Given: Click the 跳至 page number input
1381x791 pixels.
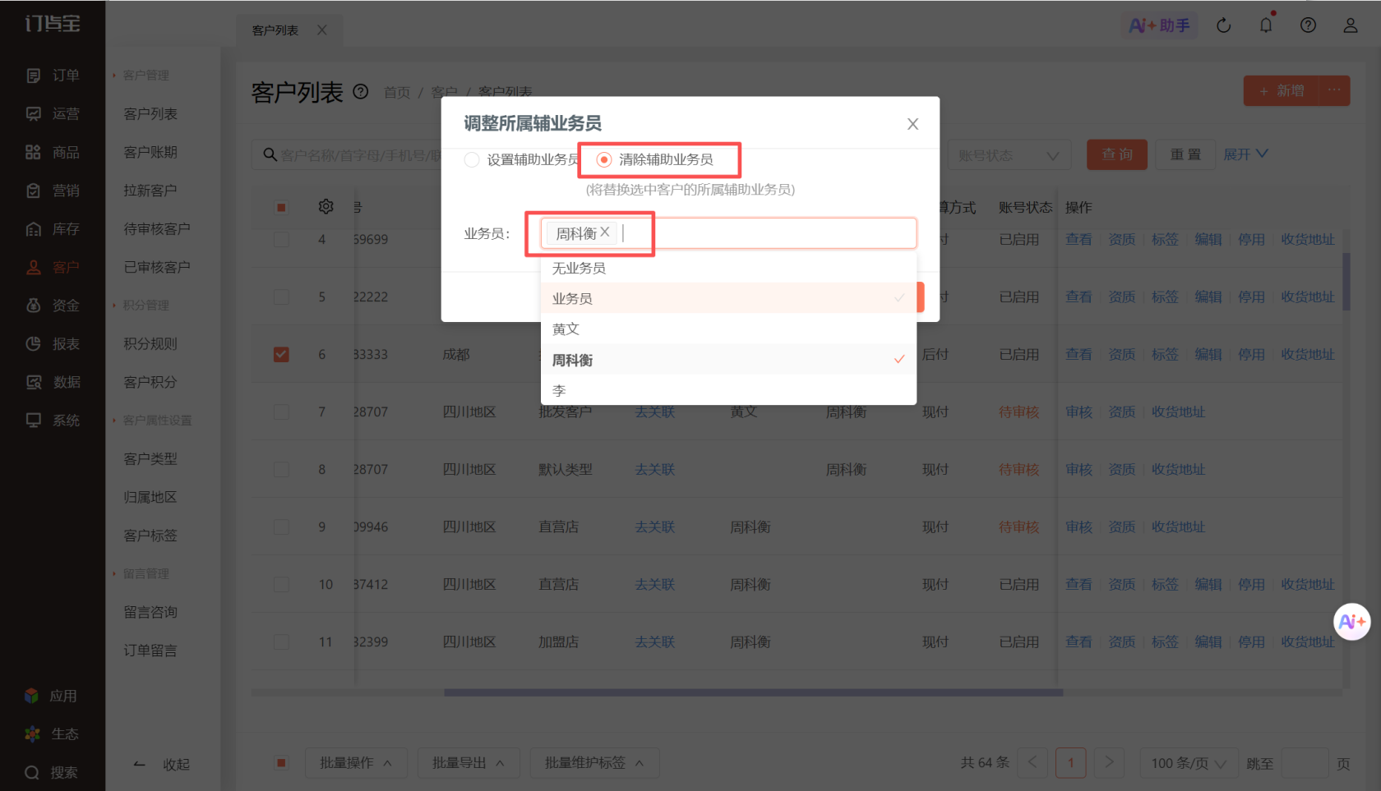Looking at the screenshot, I should 1305,763.
